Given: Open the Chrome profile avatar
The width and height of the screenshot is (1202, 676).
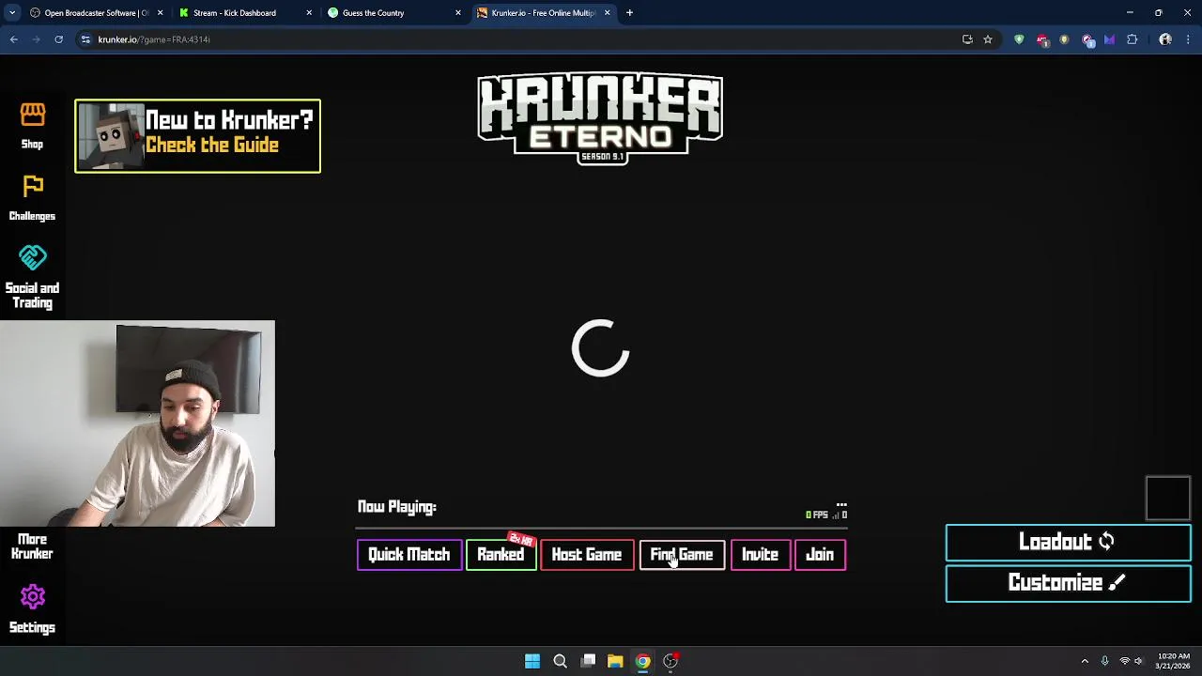Looking at the screenshot, I should [x=1165, y=39].
